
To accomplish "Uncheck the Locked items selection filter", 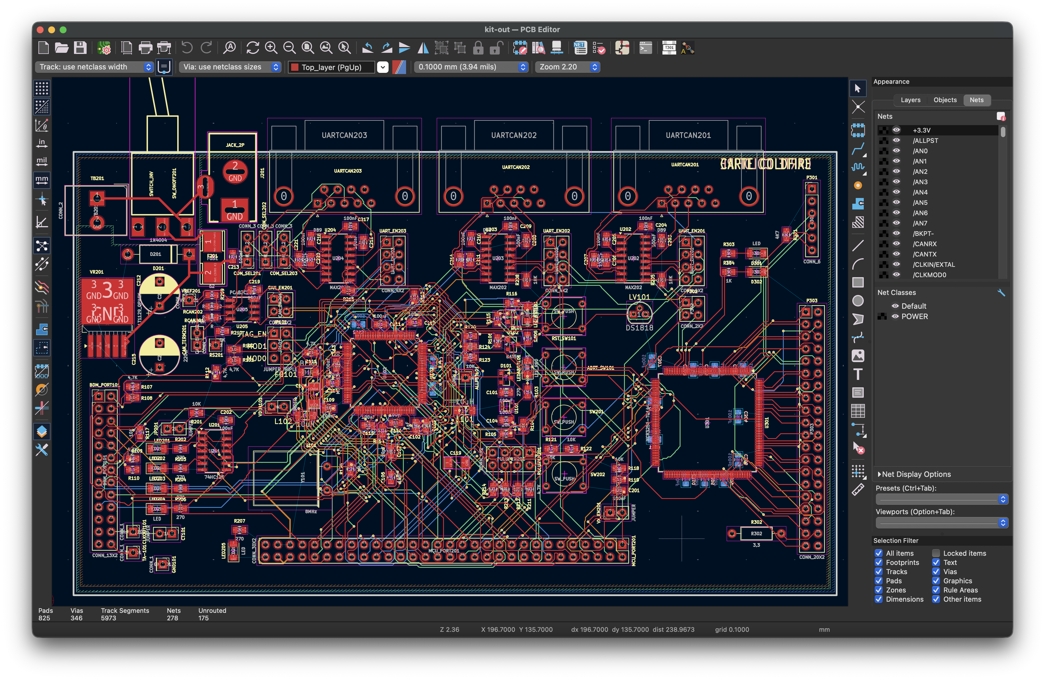I will (936, 553).
